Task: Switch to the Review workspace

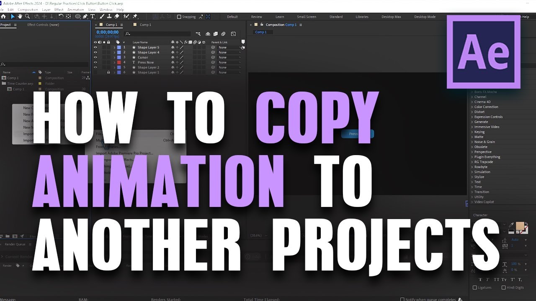Action: coord(256,17)
